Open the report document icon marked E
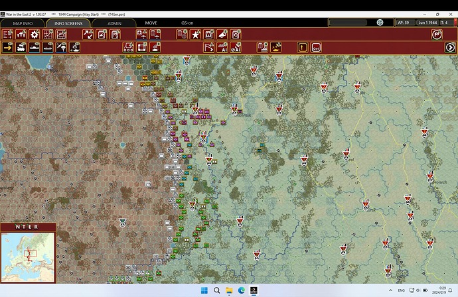Viewport: 458px width, 297px height. [x=102, y=34]
